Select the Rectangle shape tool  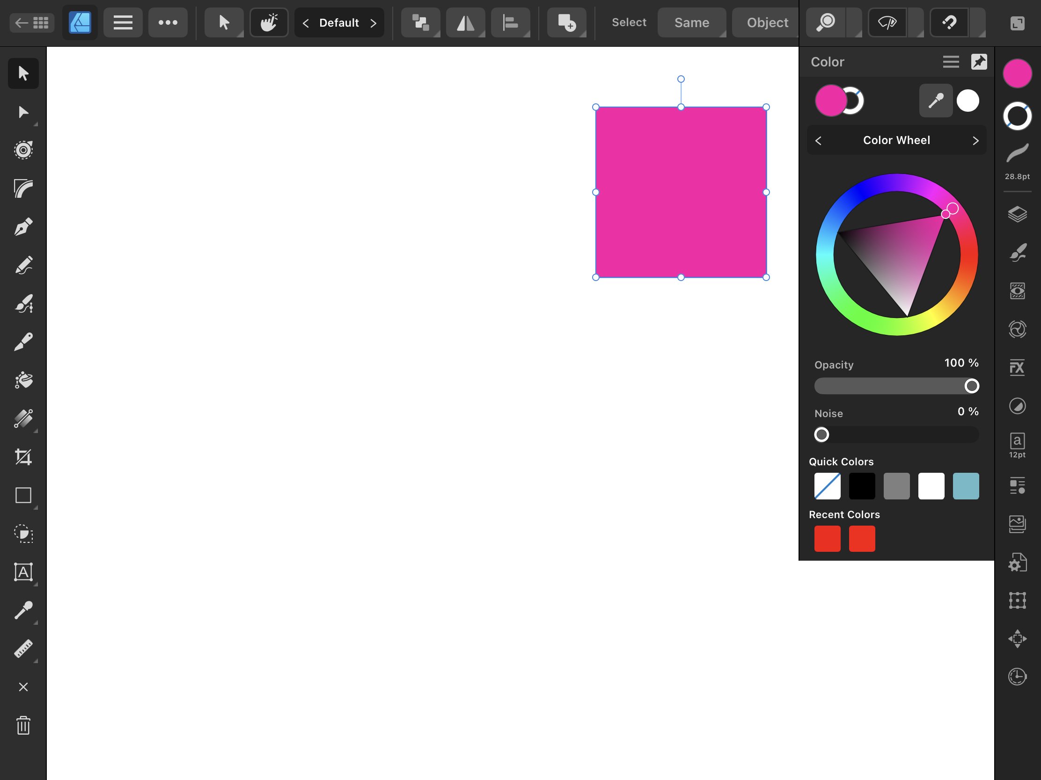[x=23, y=495]
